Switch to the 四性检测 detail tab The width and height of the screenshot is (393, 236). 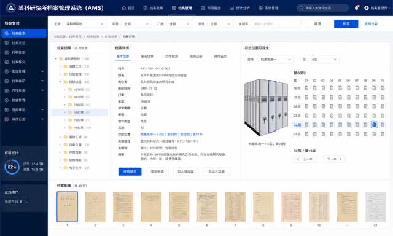pos(171,57)
